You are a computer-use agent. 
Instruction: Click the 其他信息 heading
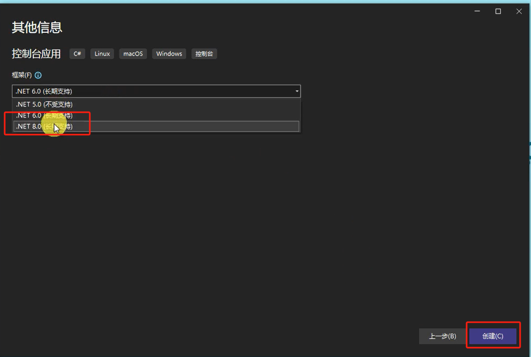pos(37,27)
